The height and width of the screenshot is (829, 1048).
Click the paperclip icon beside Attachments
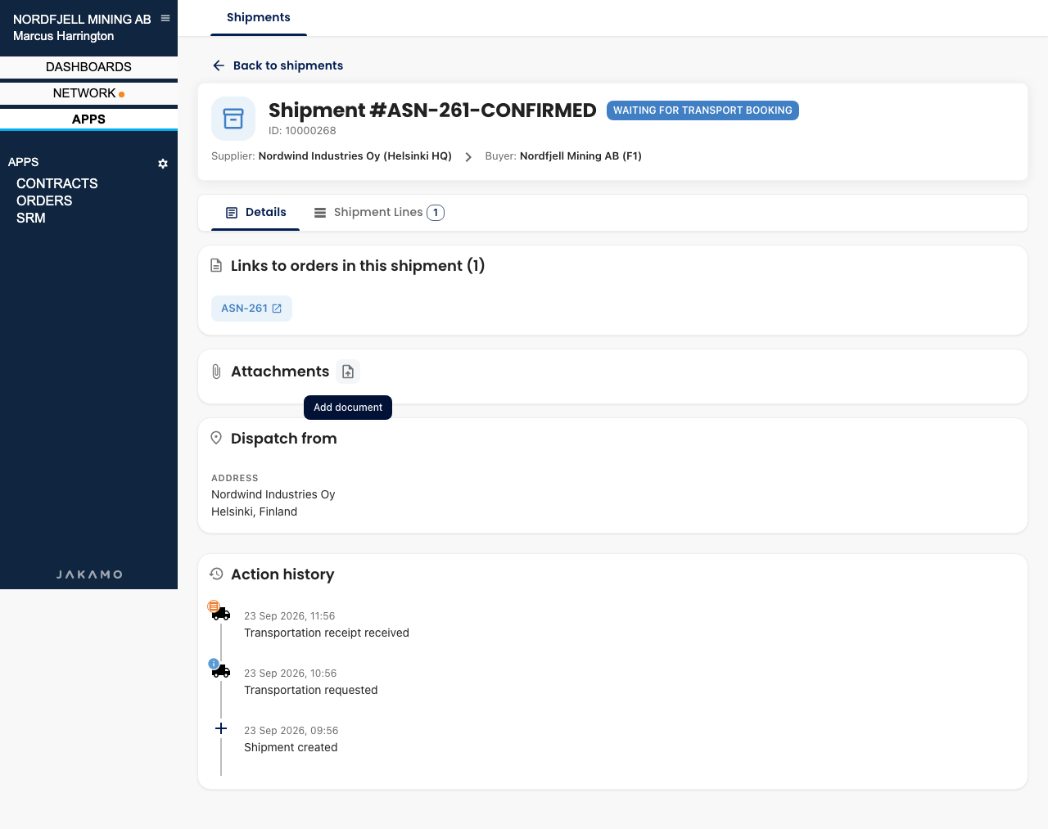[216, 372]
